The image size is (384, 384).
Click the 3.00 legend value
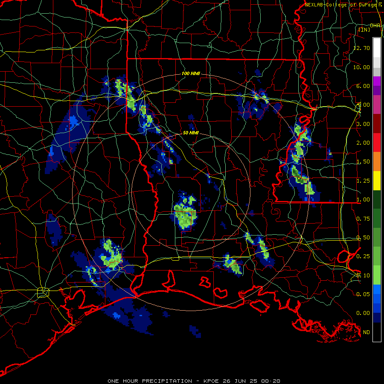363,124
